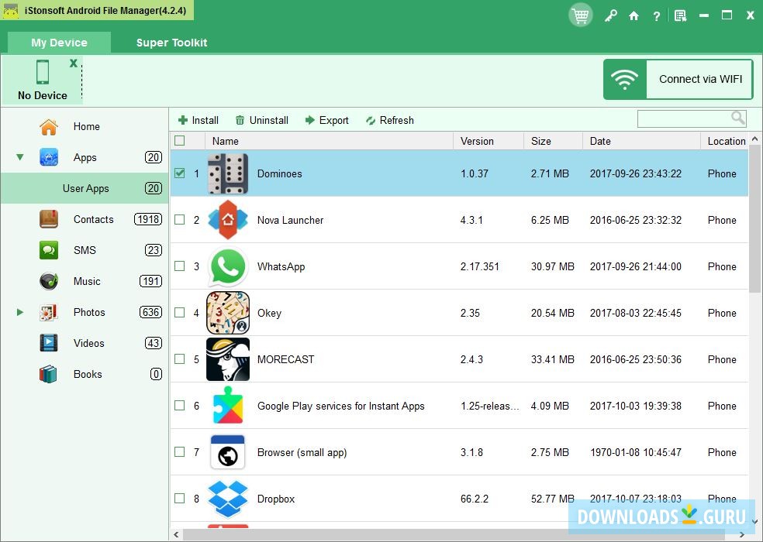Check the Browser (small app) checkbox

point(180,451)
